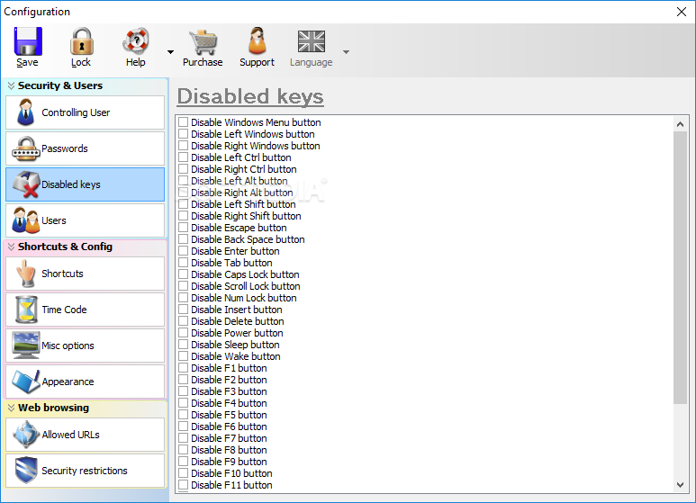The width and height of the screenshot is (696, 503).
Task: Click the Support label in toolbar
Action: tap(257, 63)
